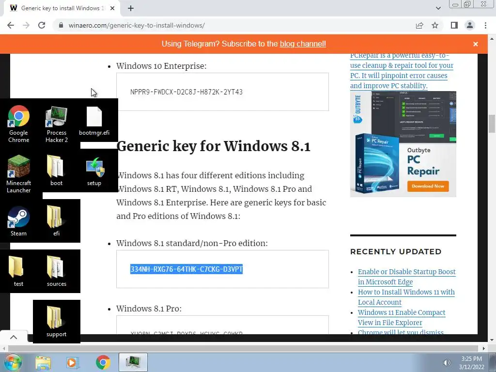Select the Process Hacker 2 desktop icon

57,124
